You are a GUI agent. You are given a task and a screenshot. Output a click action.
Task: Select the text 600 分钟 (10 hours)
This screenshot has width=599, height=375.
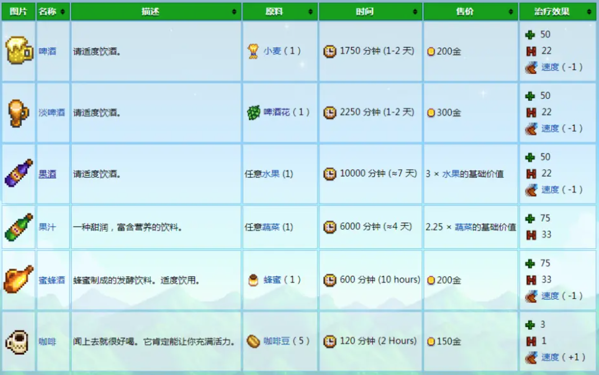380,280
